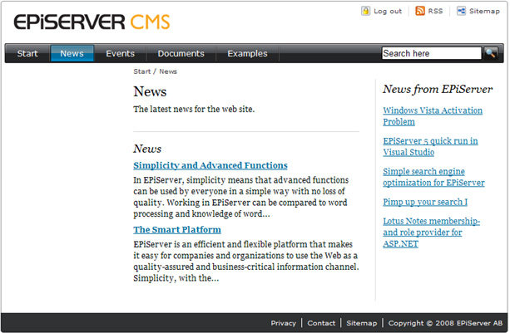Click the orange RSS feed icon
The width and height of the screenshot is (510, 333).
point(420,11)
